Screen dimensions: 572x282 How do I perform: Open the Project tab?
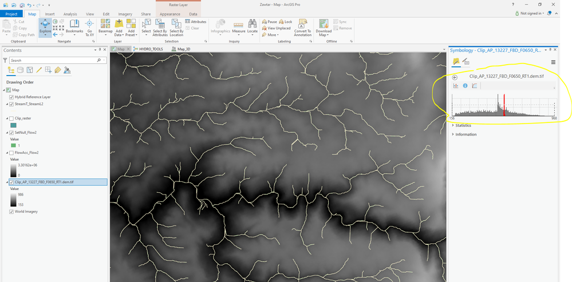pyautogui.click(x=11, y=14)
